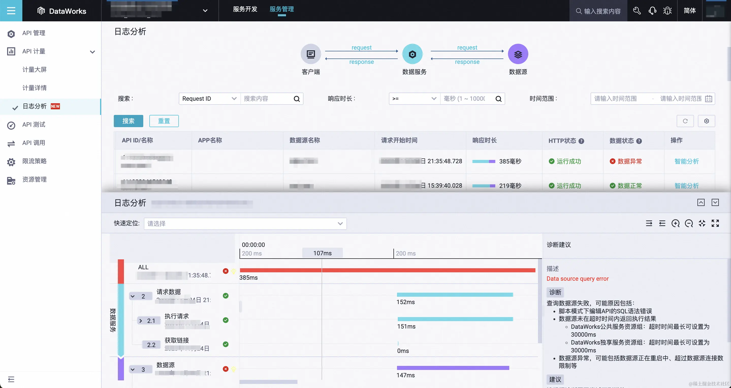Click the bug report icon in the header

pyautogui.click(x=668, y=11)
